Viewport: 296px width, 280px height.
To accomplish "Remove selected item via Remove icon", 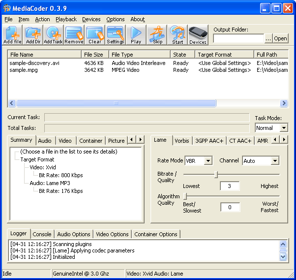I will point(74,35).
